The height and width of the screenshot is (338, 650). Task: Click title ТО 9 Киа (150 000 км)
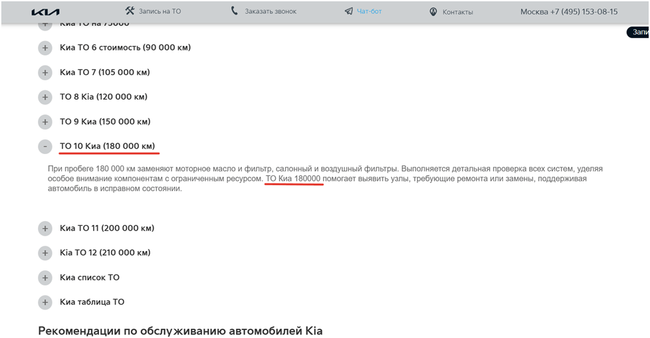[105, 122]
